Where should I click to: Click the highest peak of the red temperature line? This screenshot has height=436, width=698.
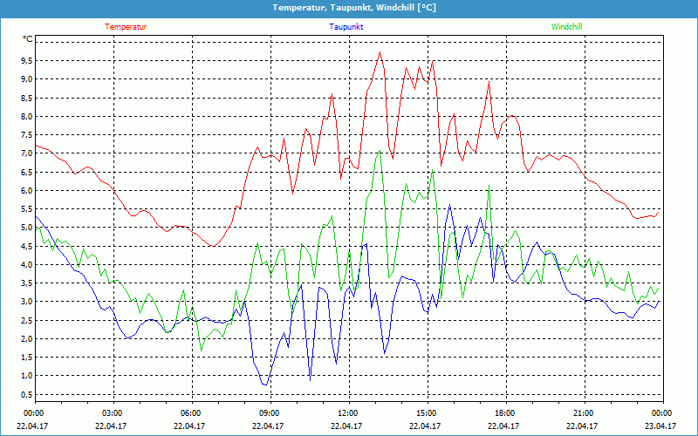click(x=380, y=52)
